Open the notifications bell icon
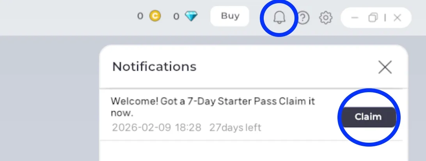The height and width of the screenshot is (161, 426). pos(279,17)
